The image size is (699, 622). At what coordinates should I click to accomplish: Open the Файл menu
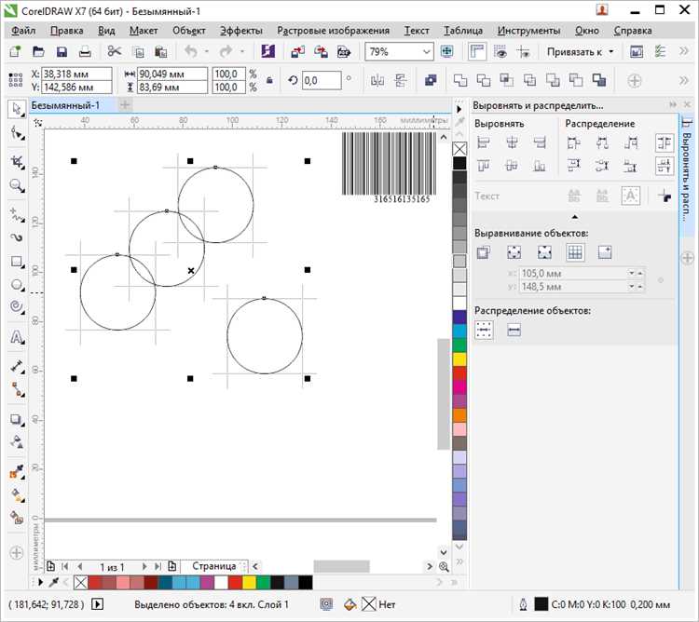tap(23, 31)
